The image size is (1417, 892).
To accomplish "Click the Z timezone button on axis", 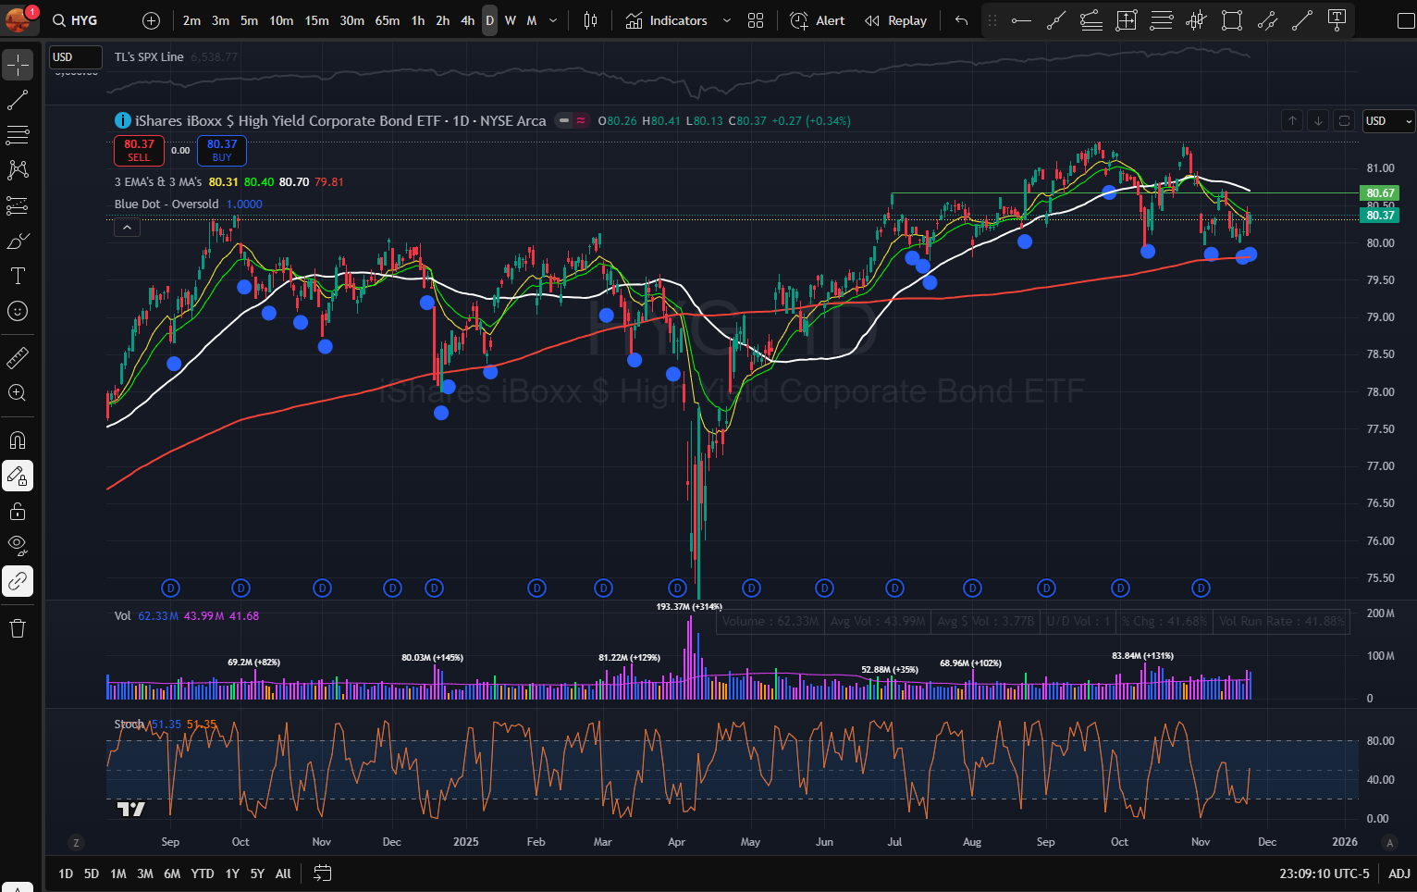I will coord(76,842).
